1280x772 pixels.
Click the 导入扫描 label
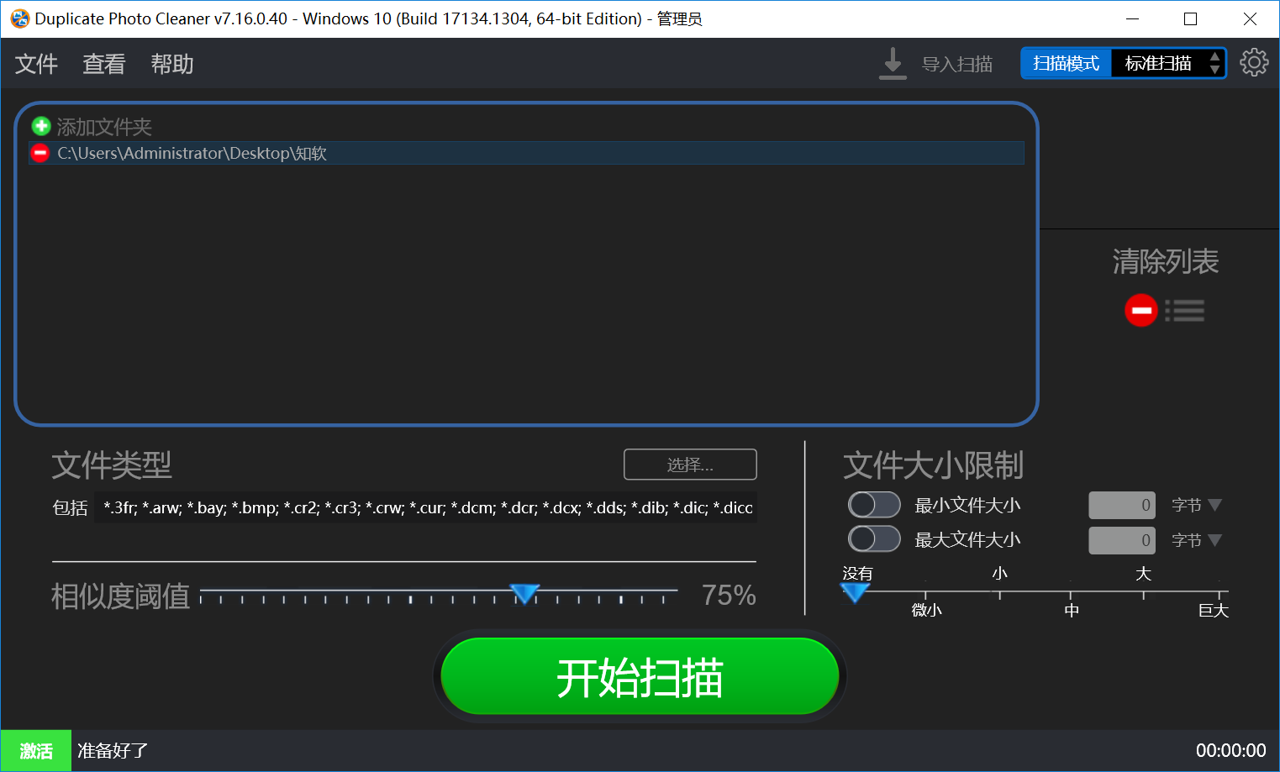tap(957, 64)
